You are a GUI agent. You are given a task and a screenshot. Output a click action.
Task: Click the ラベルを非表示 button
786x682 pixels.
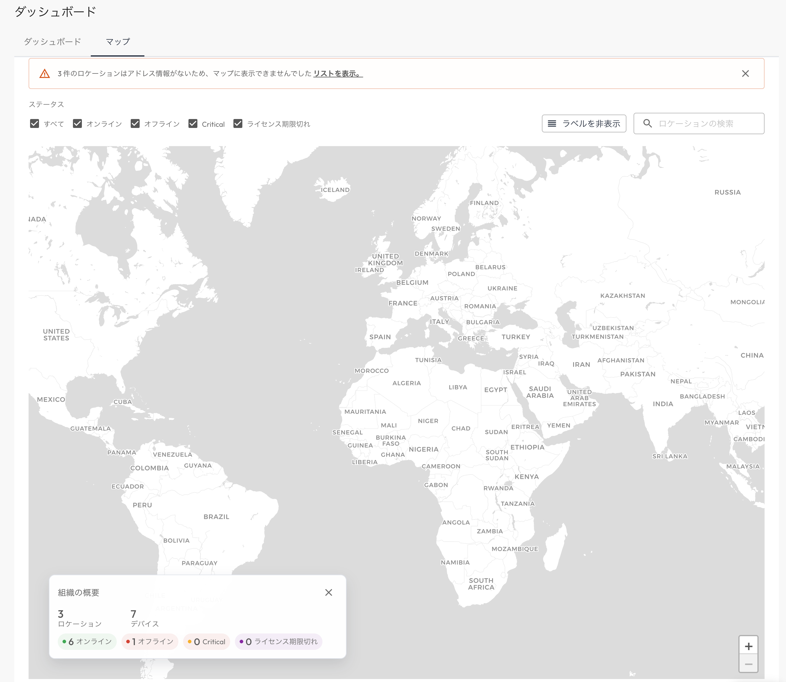584,124
